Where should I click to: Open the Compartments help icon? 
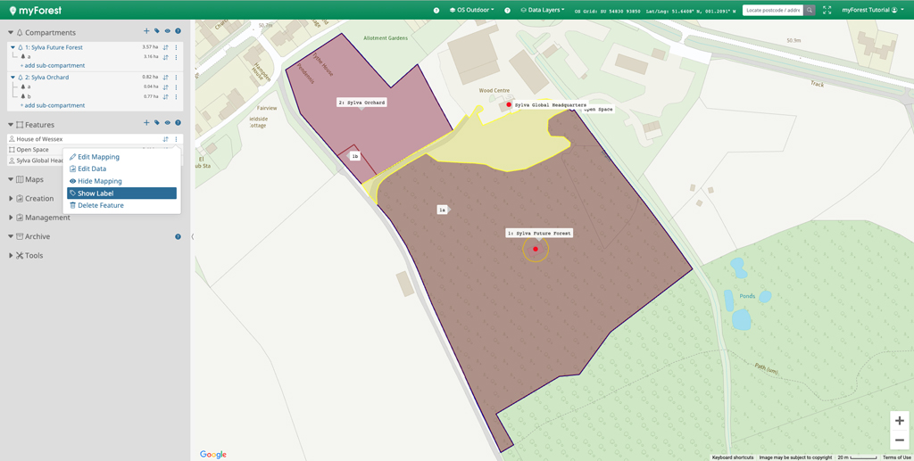point(178,32)
